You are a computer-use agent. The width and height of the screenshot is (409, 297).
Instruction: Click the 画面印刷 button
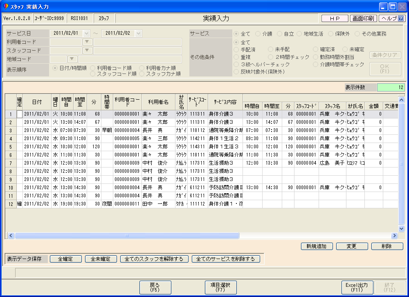(x=363, y=18)
